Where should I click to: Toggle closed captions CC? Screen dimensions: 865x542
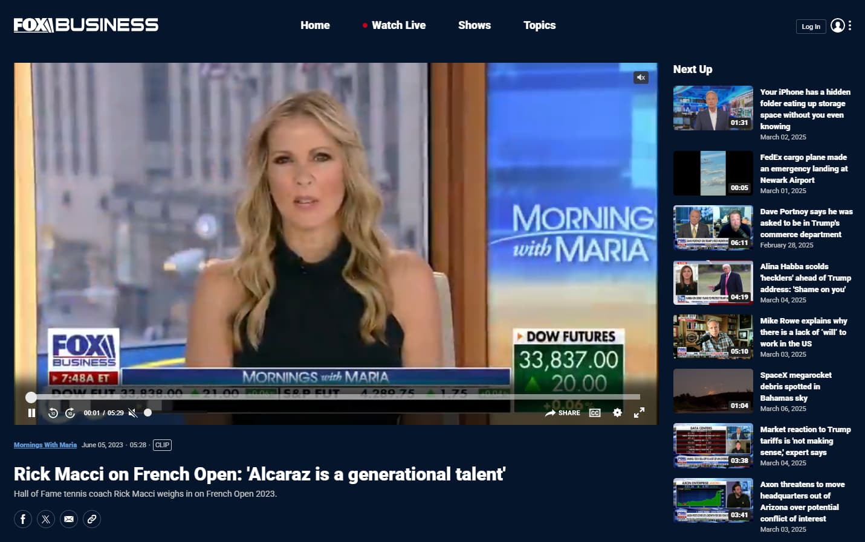(x=595, y=413)
